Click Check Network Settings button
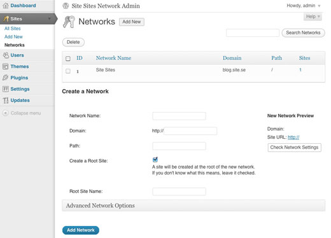 [294, 148]
